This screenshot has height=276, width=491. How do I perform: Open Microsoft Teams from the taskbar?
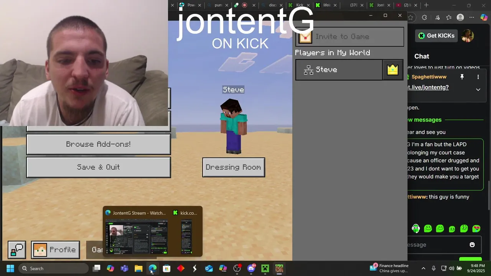[x=124, y=268]
